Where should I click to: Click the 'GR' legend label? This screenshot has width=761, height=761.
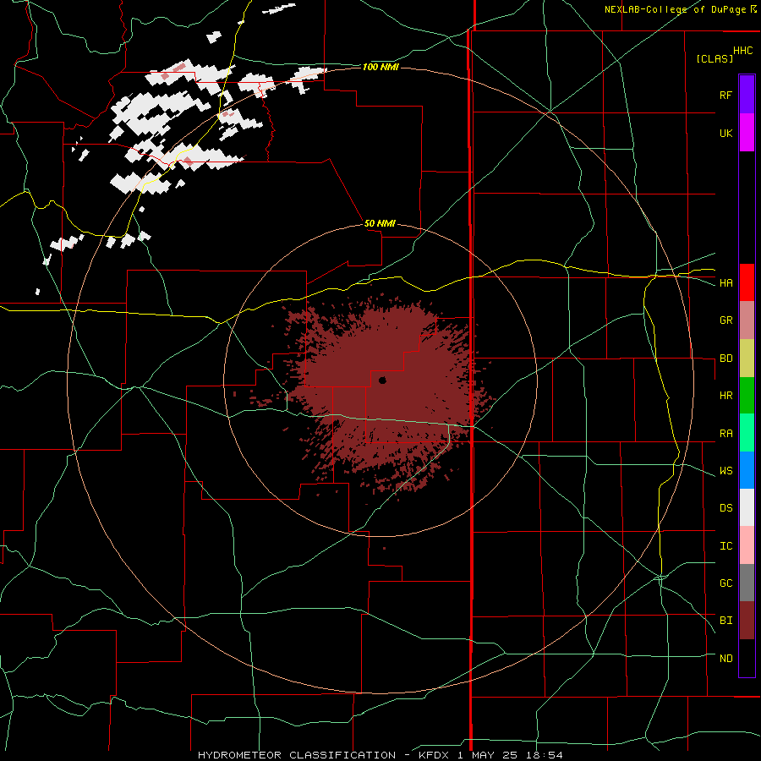(725, 320)
